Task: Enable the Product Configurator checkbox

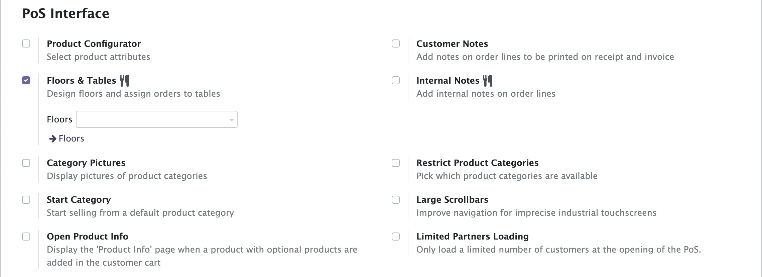Action: tap(26, 44)
